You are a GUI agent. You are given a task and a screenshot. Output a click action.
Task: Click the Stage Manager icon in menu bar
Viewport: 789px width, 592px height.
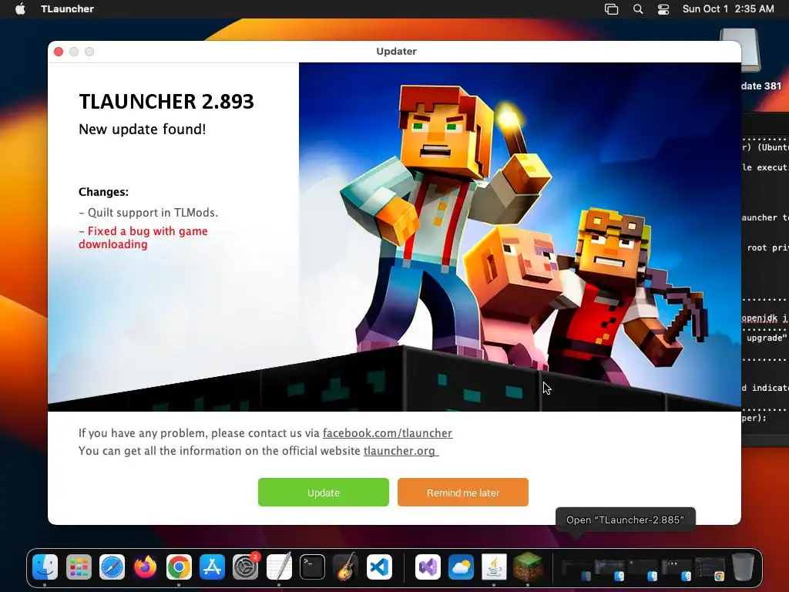point(611,9)
